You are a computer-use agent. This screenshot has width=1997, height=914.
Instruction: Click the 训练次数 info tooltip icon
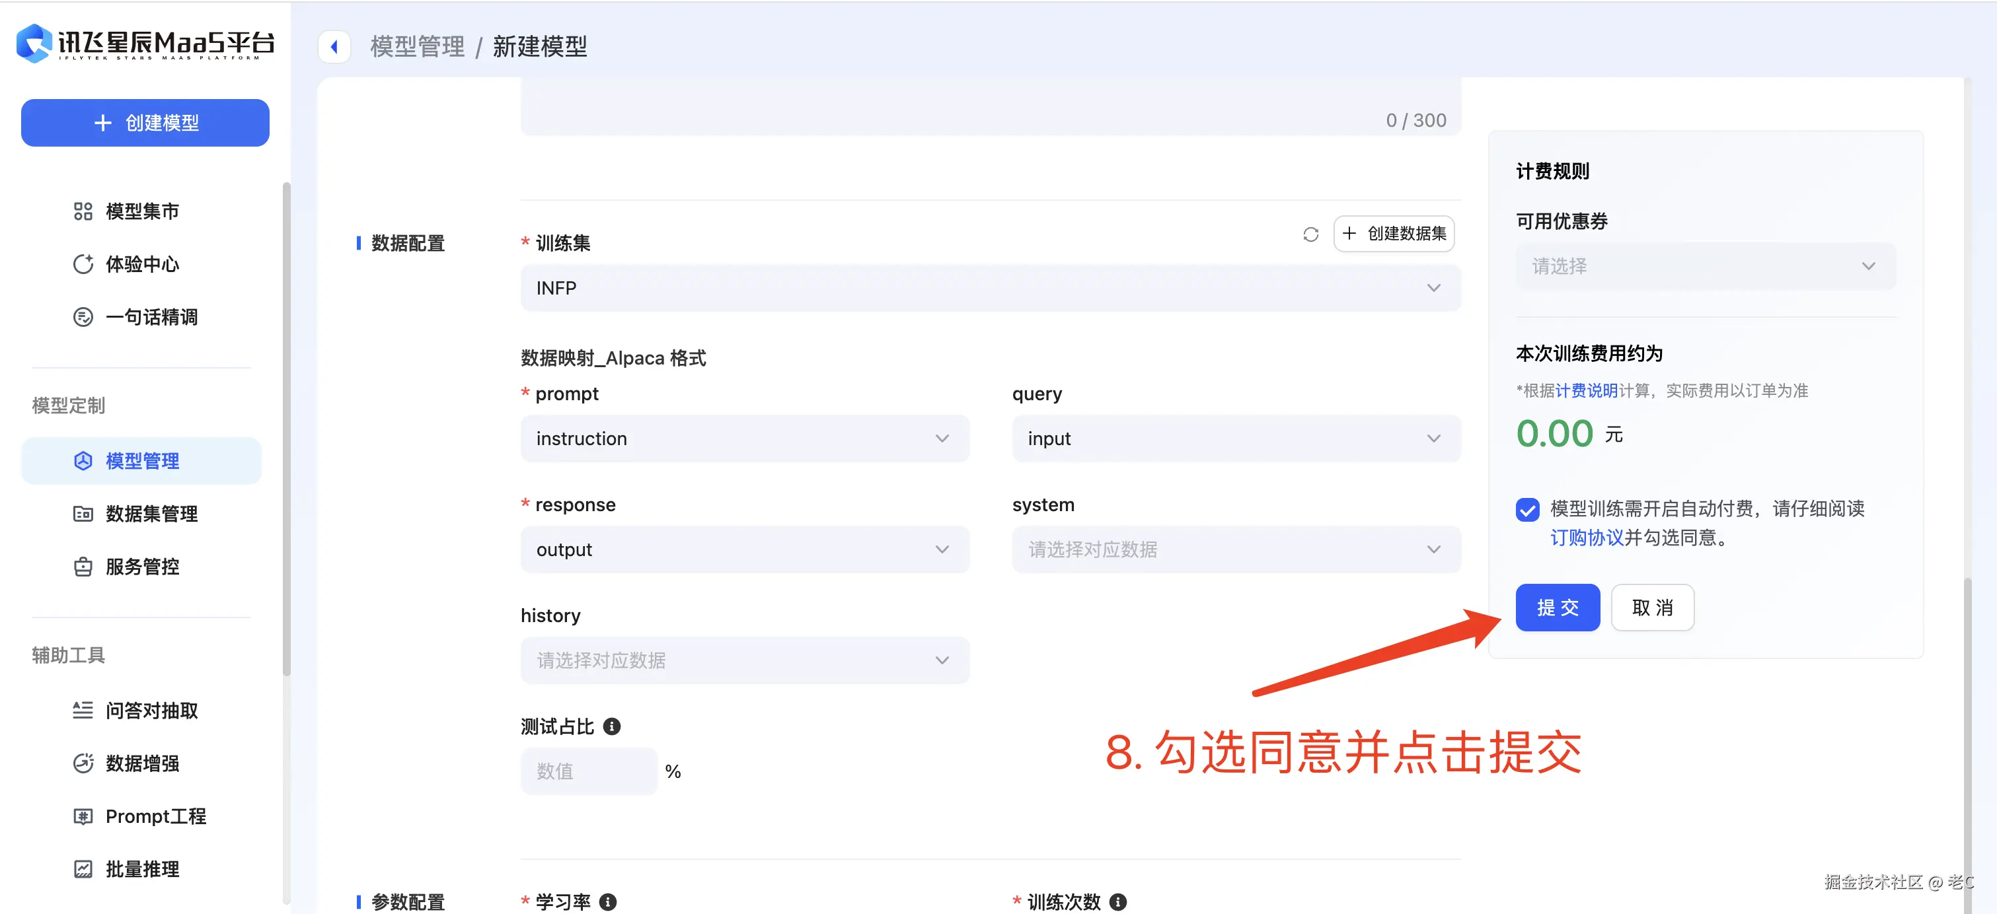(1117, 901)
